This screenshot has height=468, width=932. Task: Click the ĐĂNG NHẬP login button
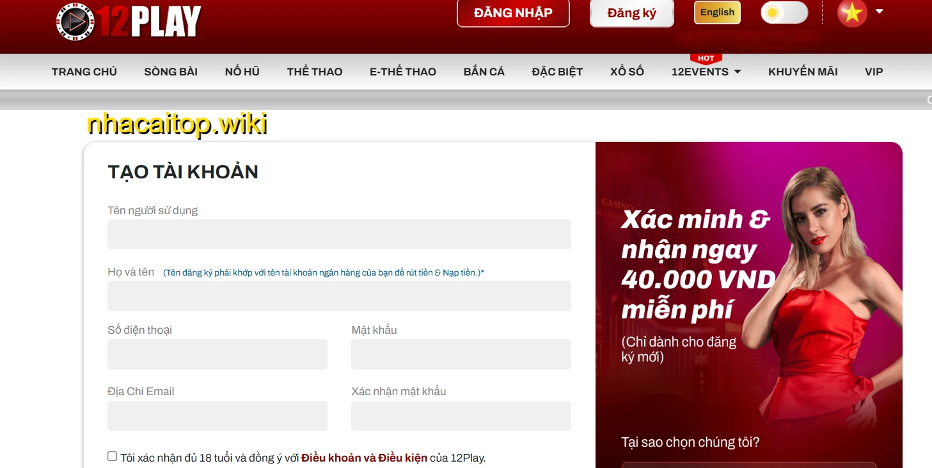point(513,13)
